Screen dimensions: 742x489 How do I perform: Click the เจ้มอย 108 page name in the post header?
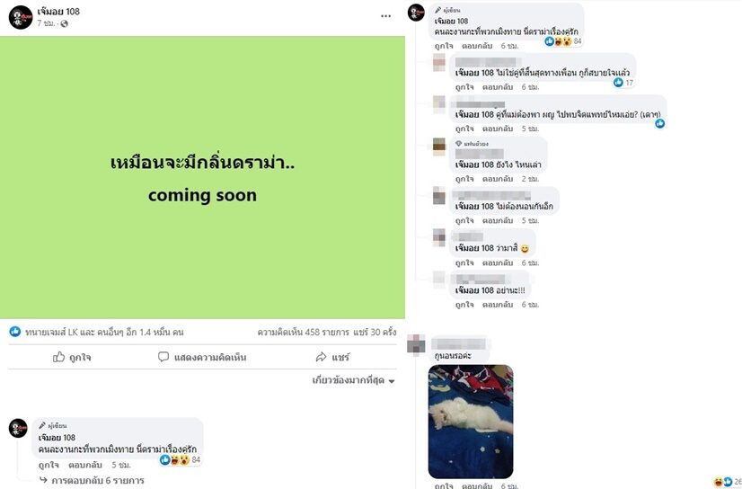58,12
